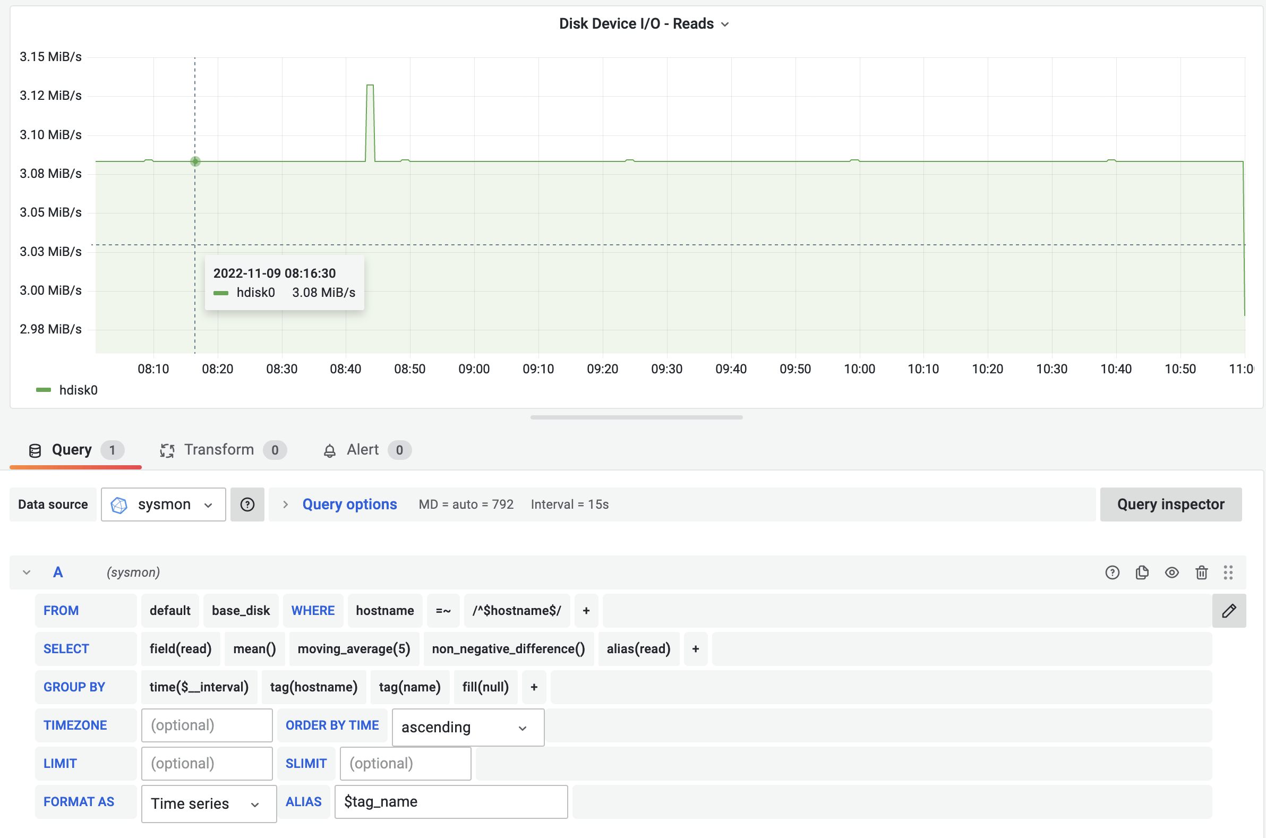Collapse query A with its chevron
Viewport: 1266px width, 838px height.
coord(26,572)
